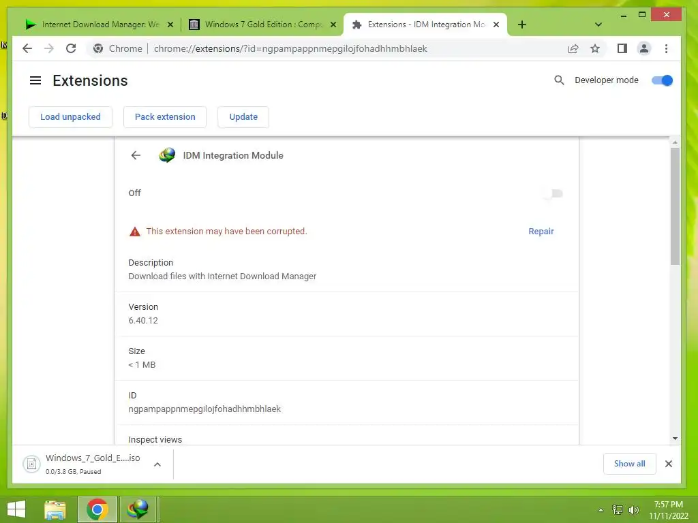Click the scrollbar up arrow
This screenshot has width=698, height=523.
(675, 142)
